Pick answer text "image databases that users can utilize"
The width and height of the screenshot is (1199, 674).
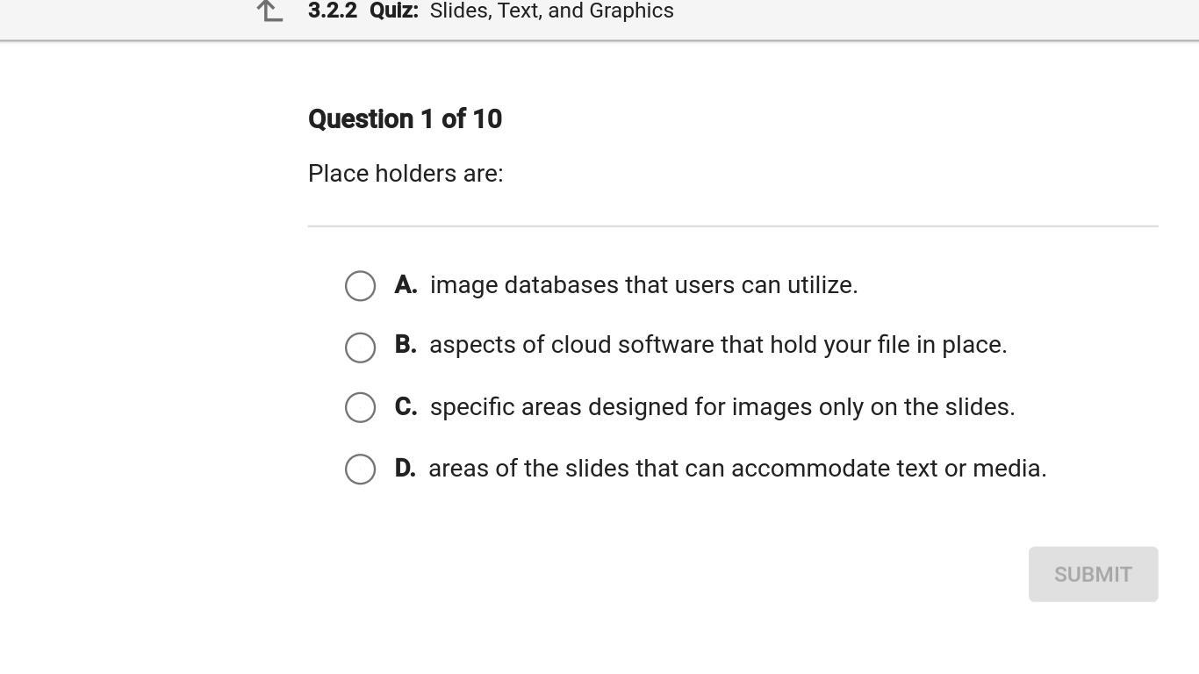(643, 285)
